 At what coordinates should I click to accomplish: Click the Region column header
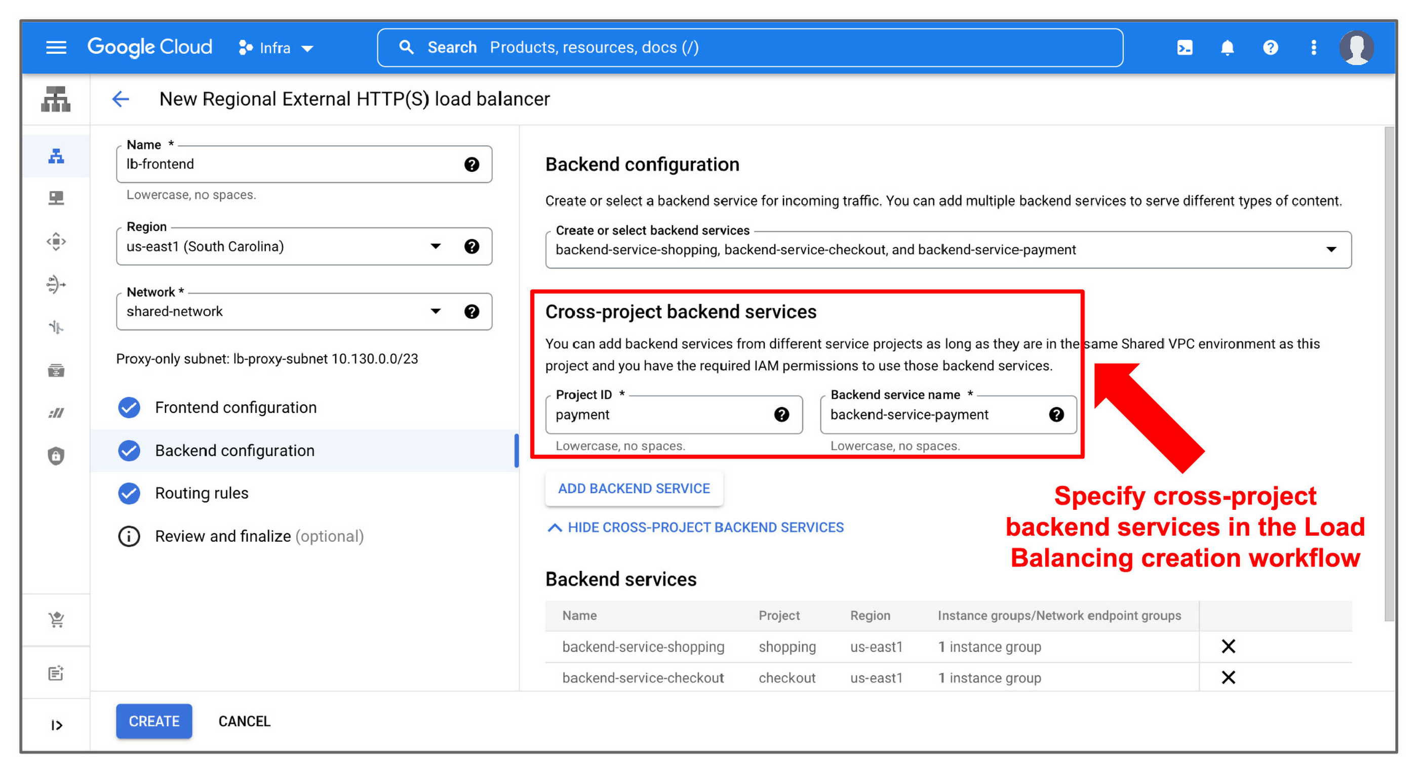pos(870,615)
